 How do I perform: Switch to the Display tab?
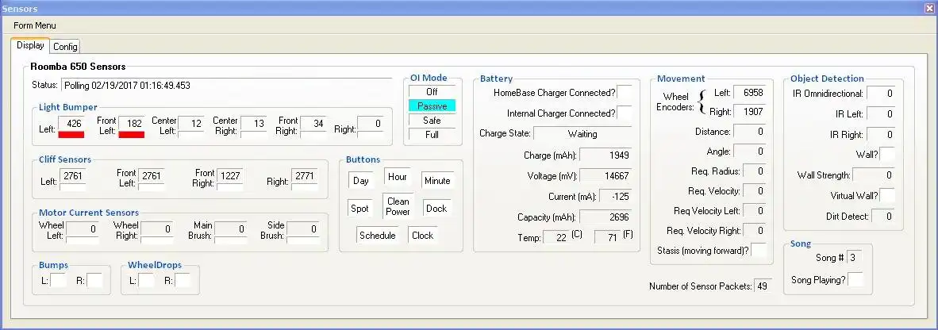pos(30,45)
